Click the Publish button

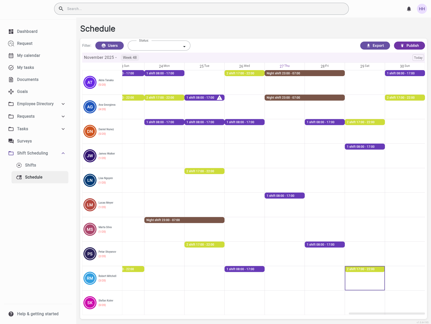409,46
